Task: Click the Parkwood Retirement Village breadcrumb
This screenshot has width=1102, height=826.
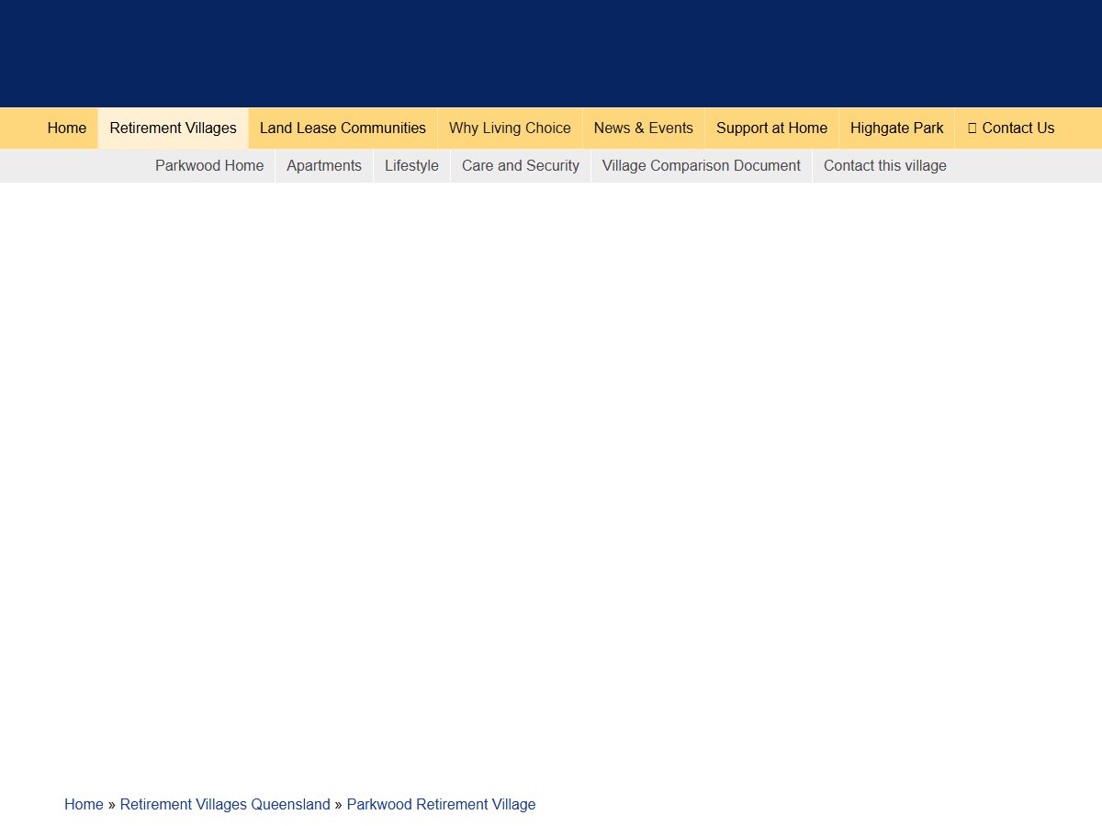Action: coord(441,805)
